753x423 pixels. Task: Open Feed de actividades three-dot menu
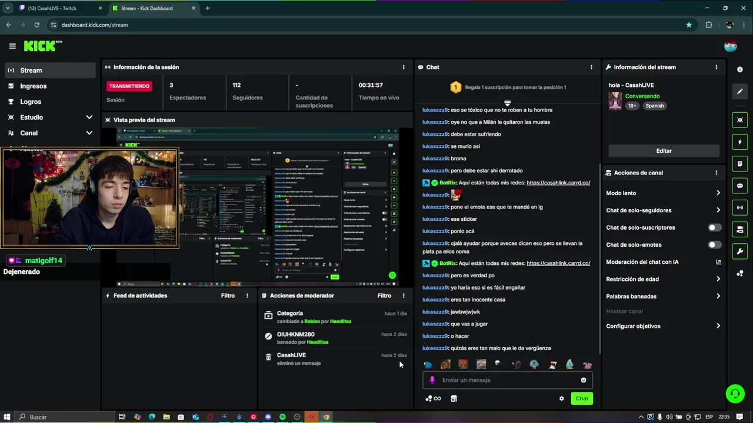(x=247, y=296)
